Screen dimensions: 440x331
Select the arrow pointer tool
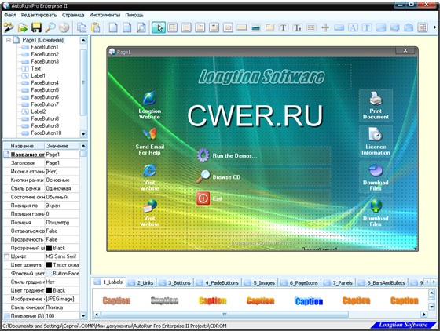(x=159, y=27)
